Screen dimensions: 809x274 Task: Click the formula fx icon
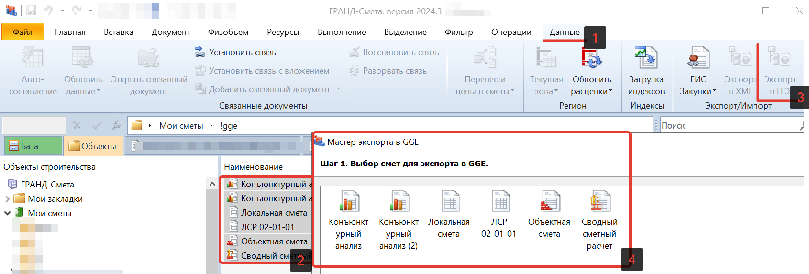(x=116, y=125)
